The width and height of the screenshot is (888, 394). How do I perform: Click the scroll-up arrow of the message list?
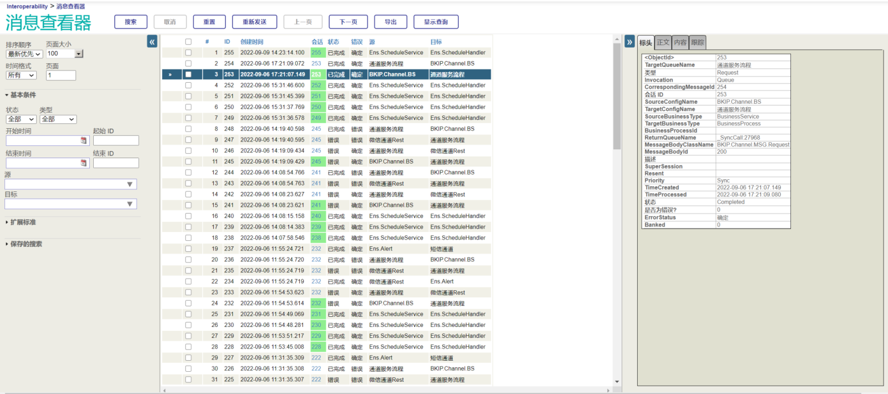(617, 40)
